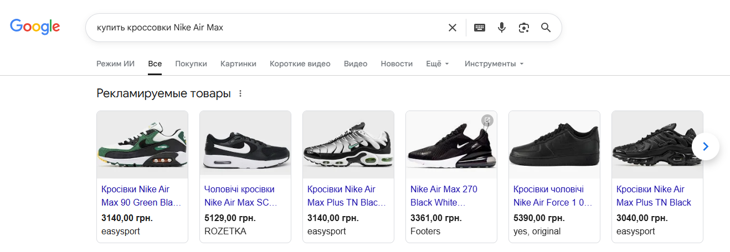This screenshot has width=730, height=252.
Task: Click the ROZETKA seller name
Action: click(x=225, y=232)
